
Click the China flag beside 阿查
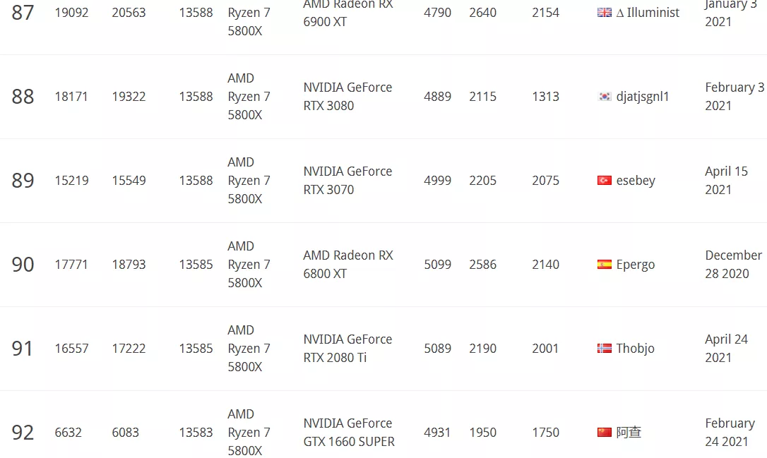pos(604,433)
